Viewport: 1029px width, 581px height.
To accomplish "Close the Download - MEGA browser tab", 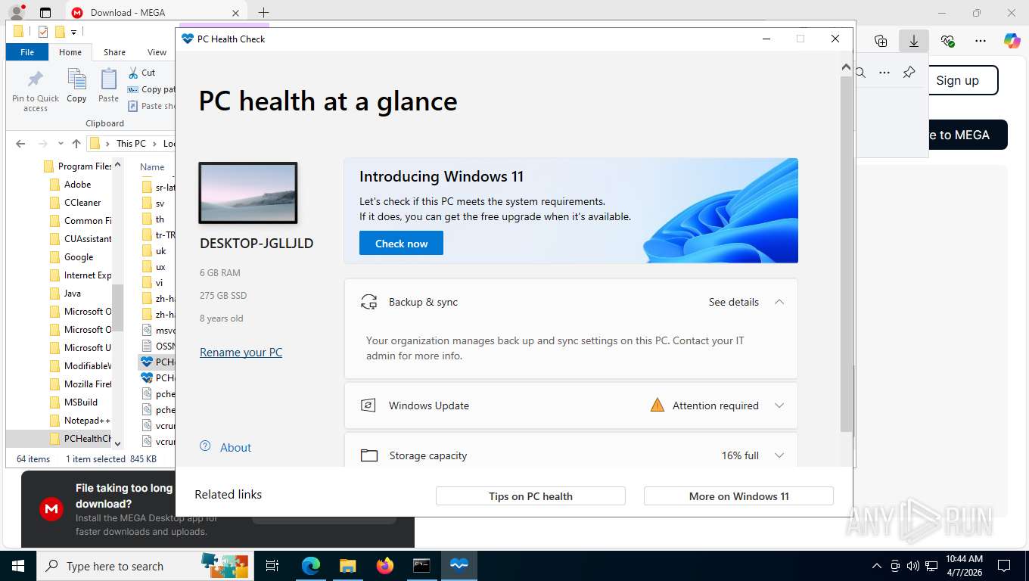I will (235, 13).
